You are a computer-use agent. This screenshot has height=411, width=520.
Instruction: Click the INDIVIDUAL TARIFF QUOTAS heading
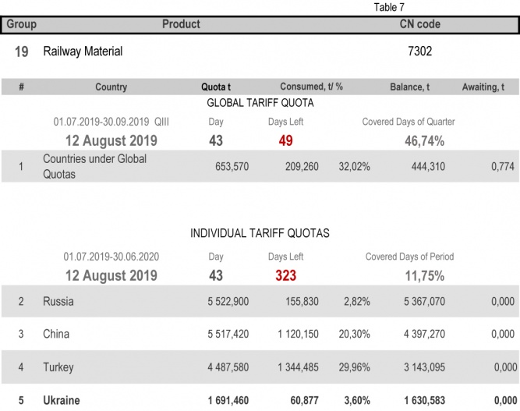coord(260,233)
